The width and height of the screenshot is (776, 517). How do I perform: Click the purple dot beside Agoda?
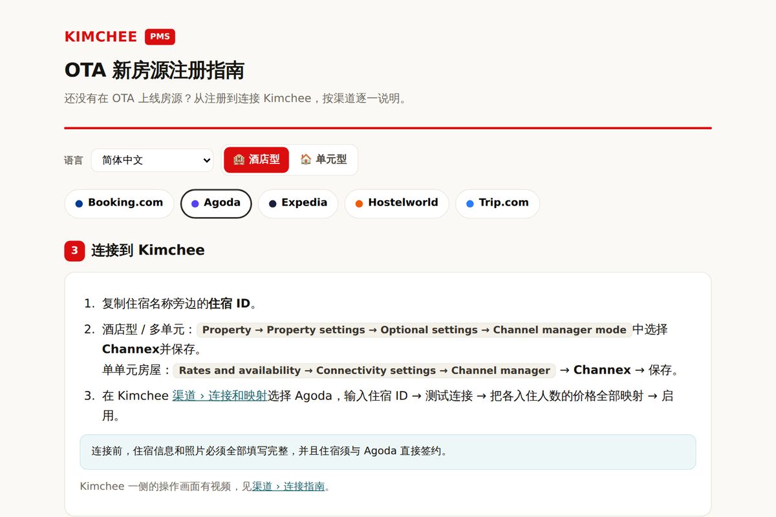[x=195, y=204]
